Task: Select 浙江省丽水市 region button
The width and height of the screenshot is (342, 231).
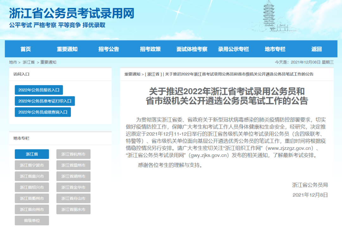Action: click(x=73, y=210)
